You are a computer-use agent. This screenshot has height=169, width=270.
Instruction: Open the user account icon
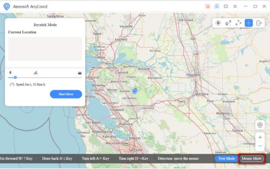click(x=217, y=6)
